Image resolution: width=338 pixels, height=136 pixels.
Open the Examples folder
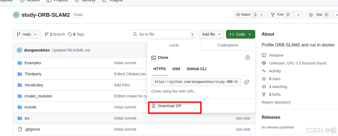pyautogui.click(x=33, y=63)
